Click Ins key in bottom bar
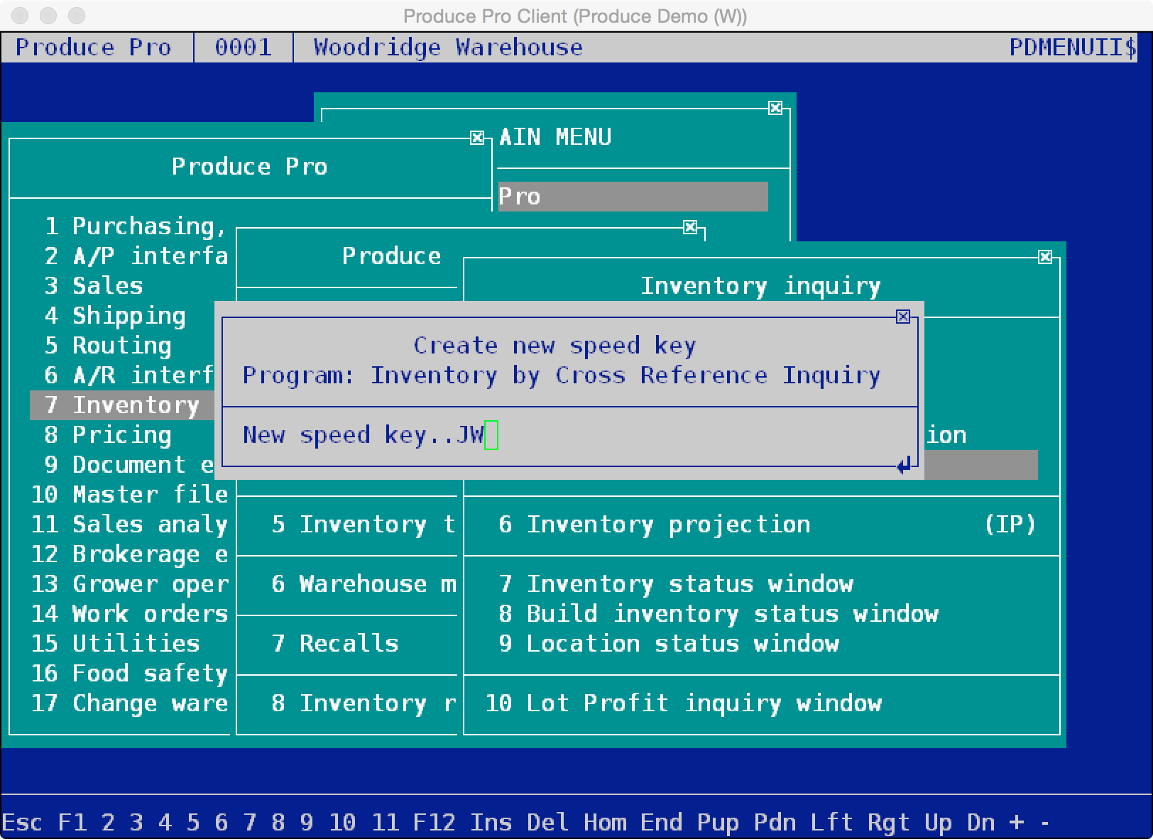The width and height of the screenshot is (1153, 839). coord(491,823)
